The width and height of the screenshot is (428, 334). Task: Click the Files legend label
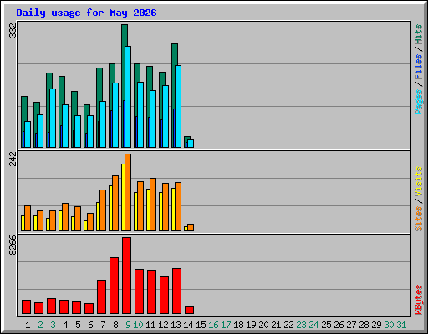pyautogui.click(x=418, y=66)
